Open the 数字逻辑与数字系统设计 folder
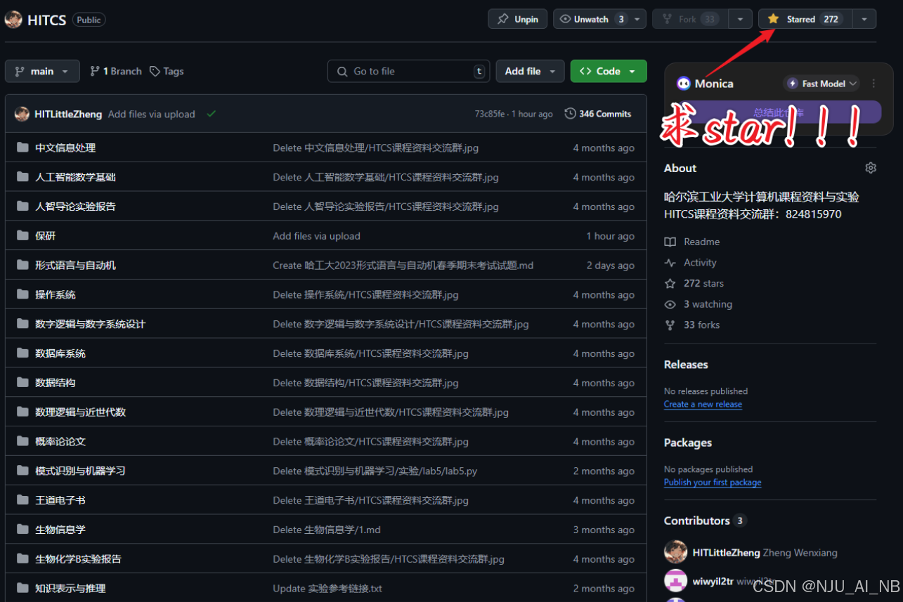Image resolution: width=903 pixels, height=602 pixels. [91, 324]
